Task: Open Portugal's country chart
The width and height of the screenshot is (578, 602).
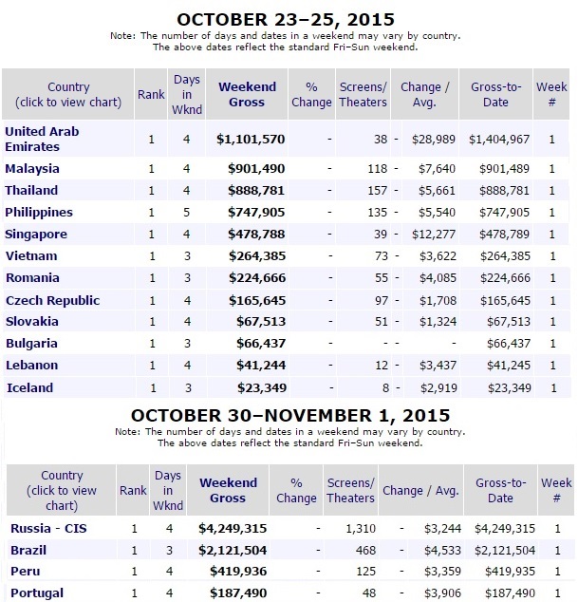Action: (34, 593)
